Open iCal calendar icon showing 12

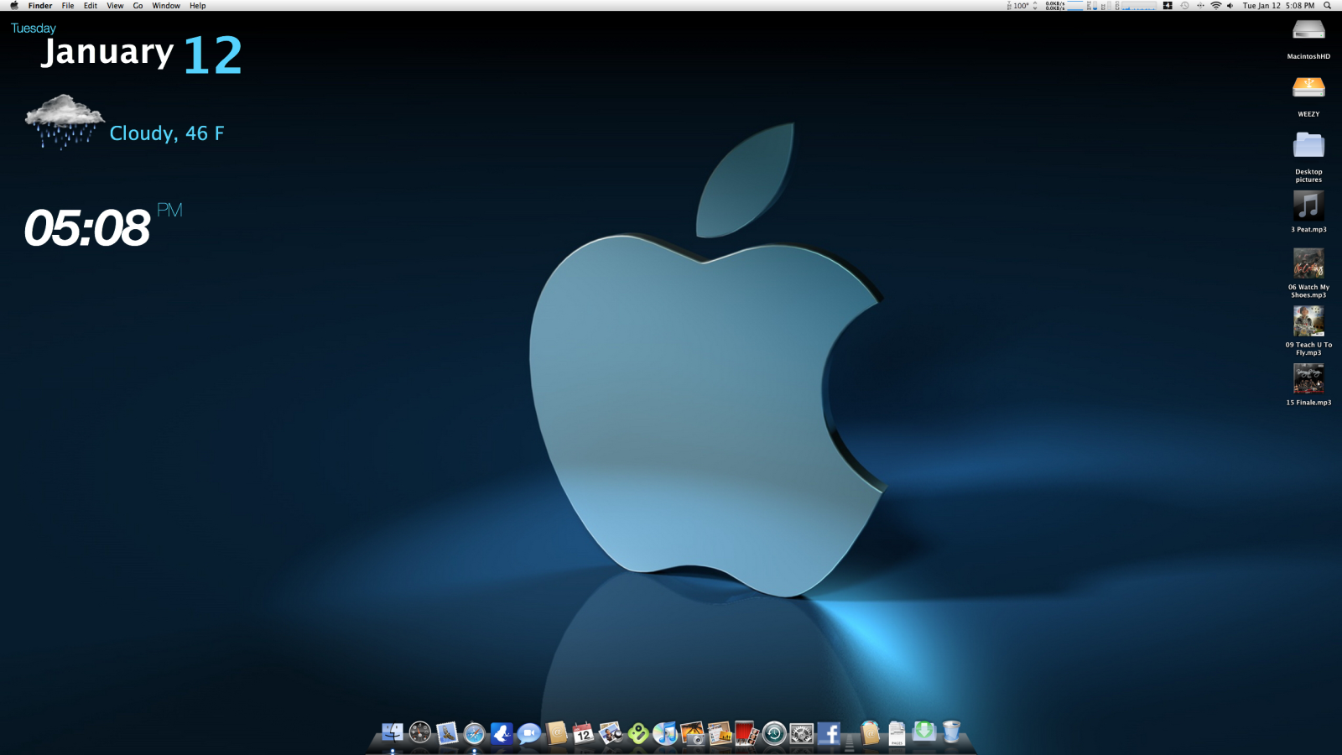point(583,733)
